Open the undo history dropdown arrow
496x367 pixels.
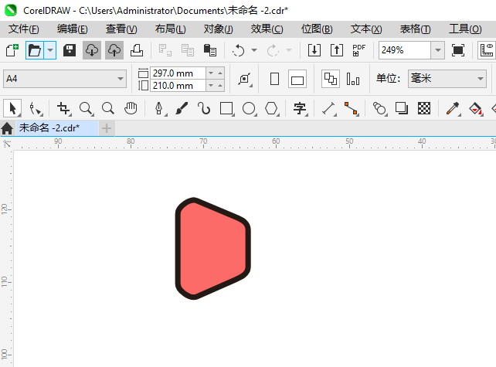pyautogui.click(x=254, y=50)
